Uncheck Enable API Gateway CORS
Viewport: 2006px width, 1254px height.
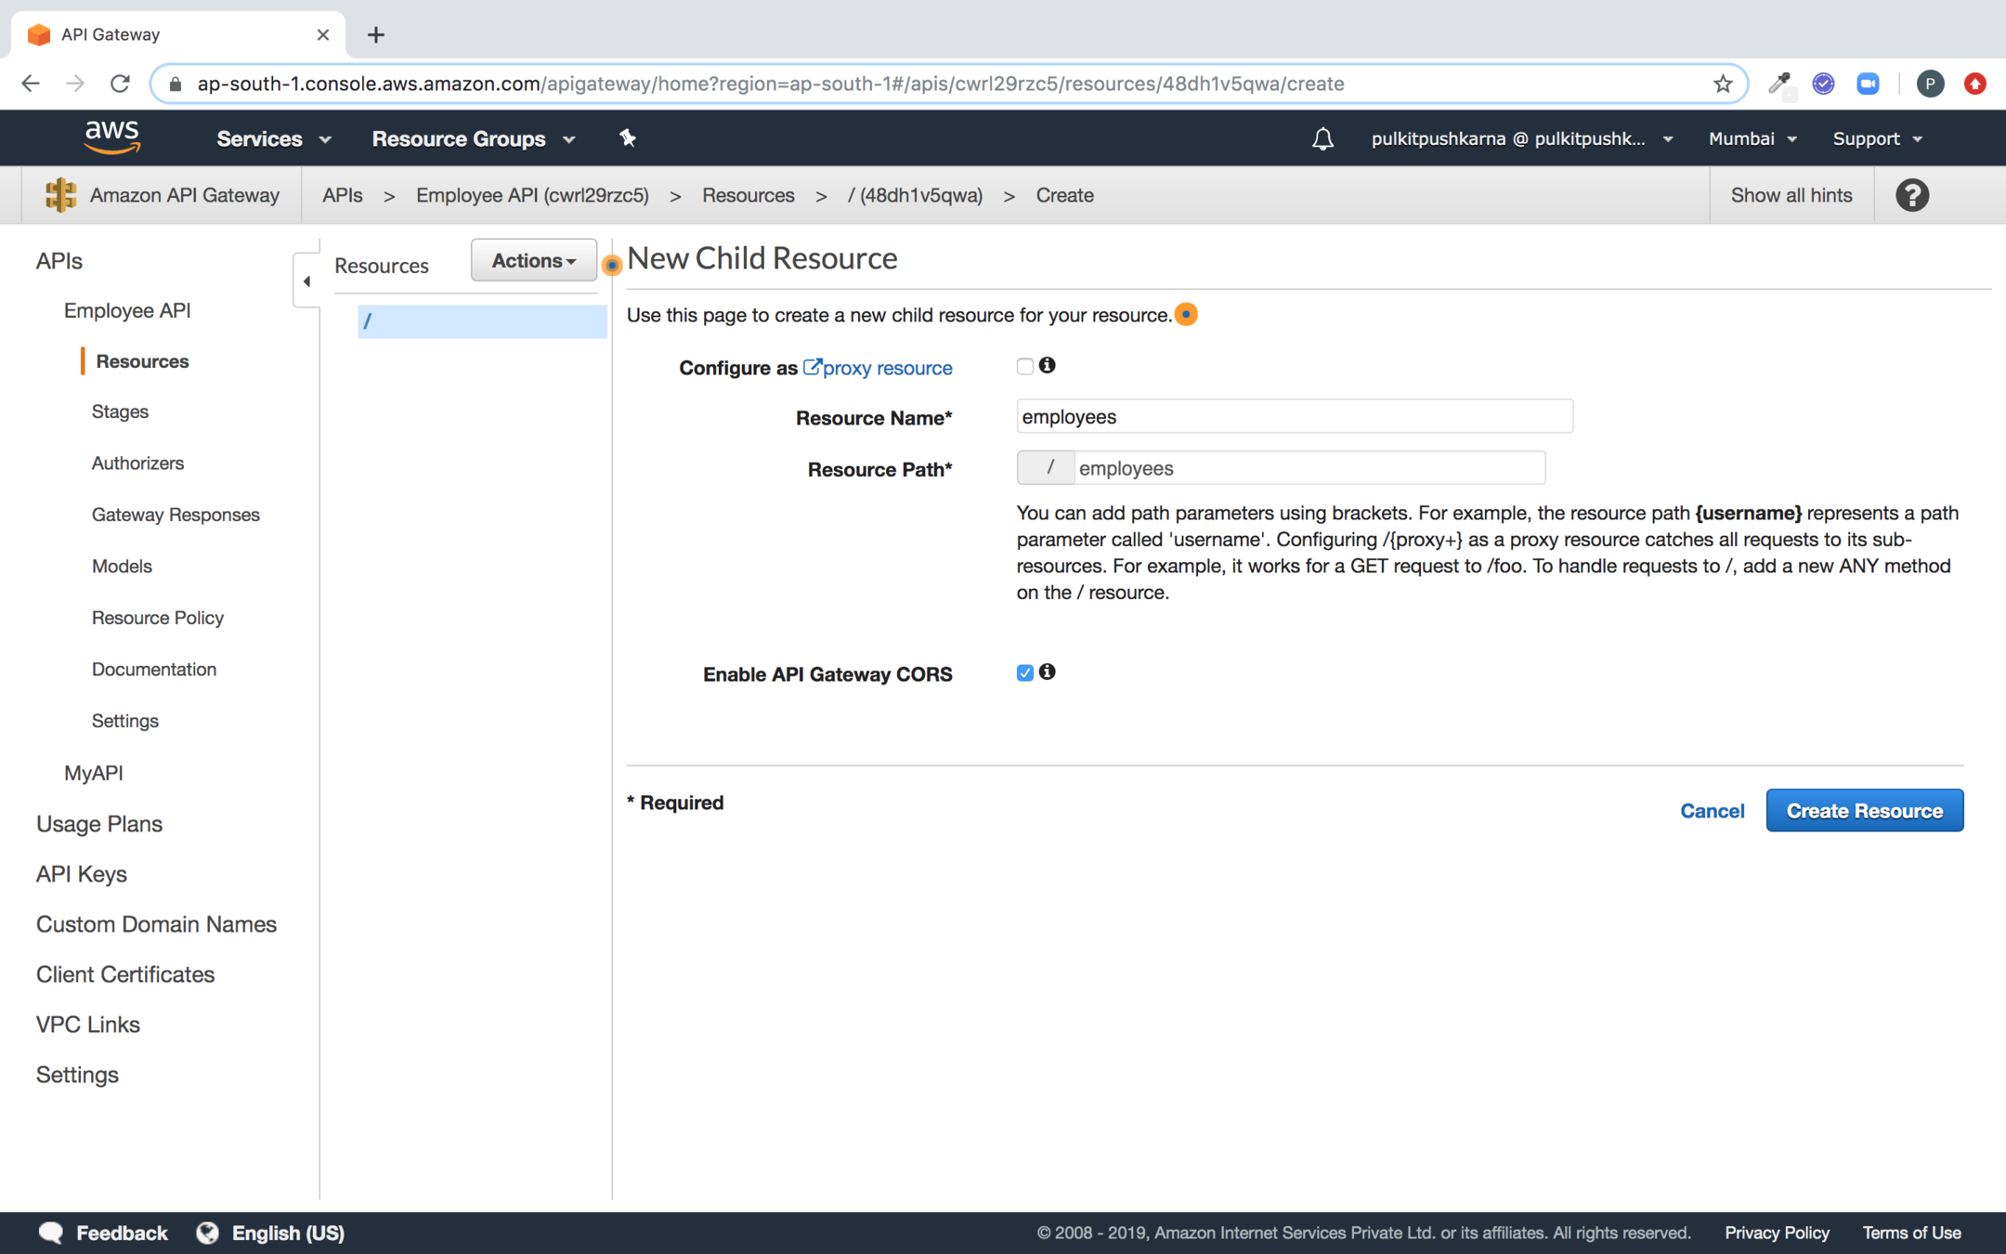(x=1024, y=673)
